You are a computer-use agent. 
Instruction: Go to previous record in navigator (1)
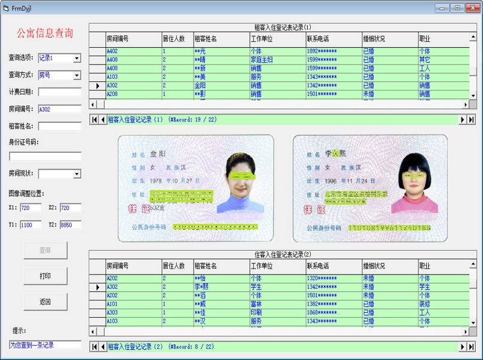103,119
